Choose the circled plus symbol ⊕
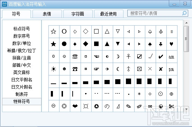The height and width of the screenshot is (127, 192). click(x=172, y=94)
